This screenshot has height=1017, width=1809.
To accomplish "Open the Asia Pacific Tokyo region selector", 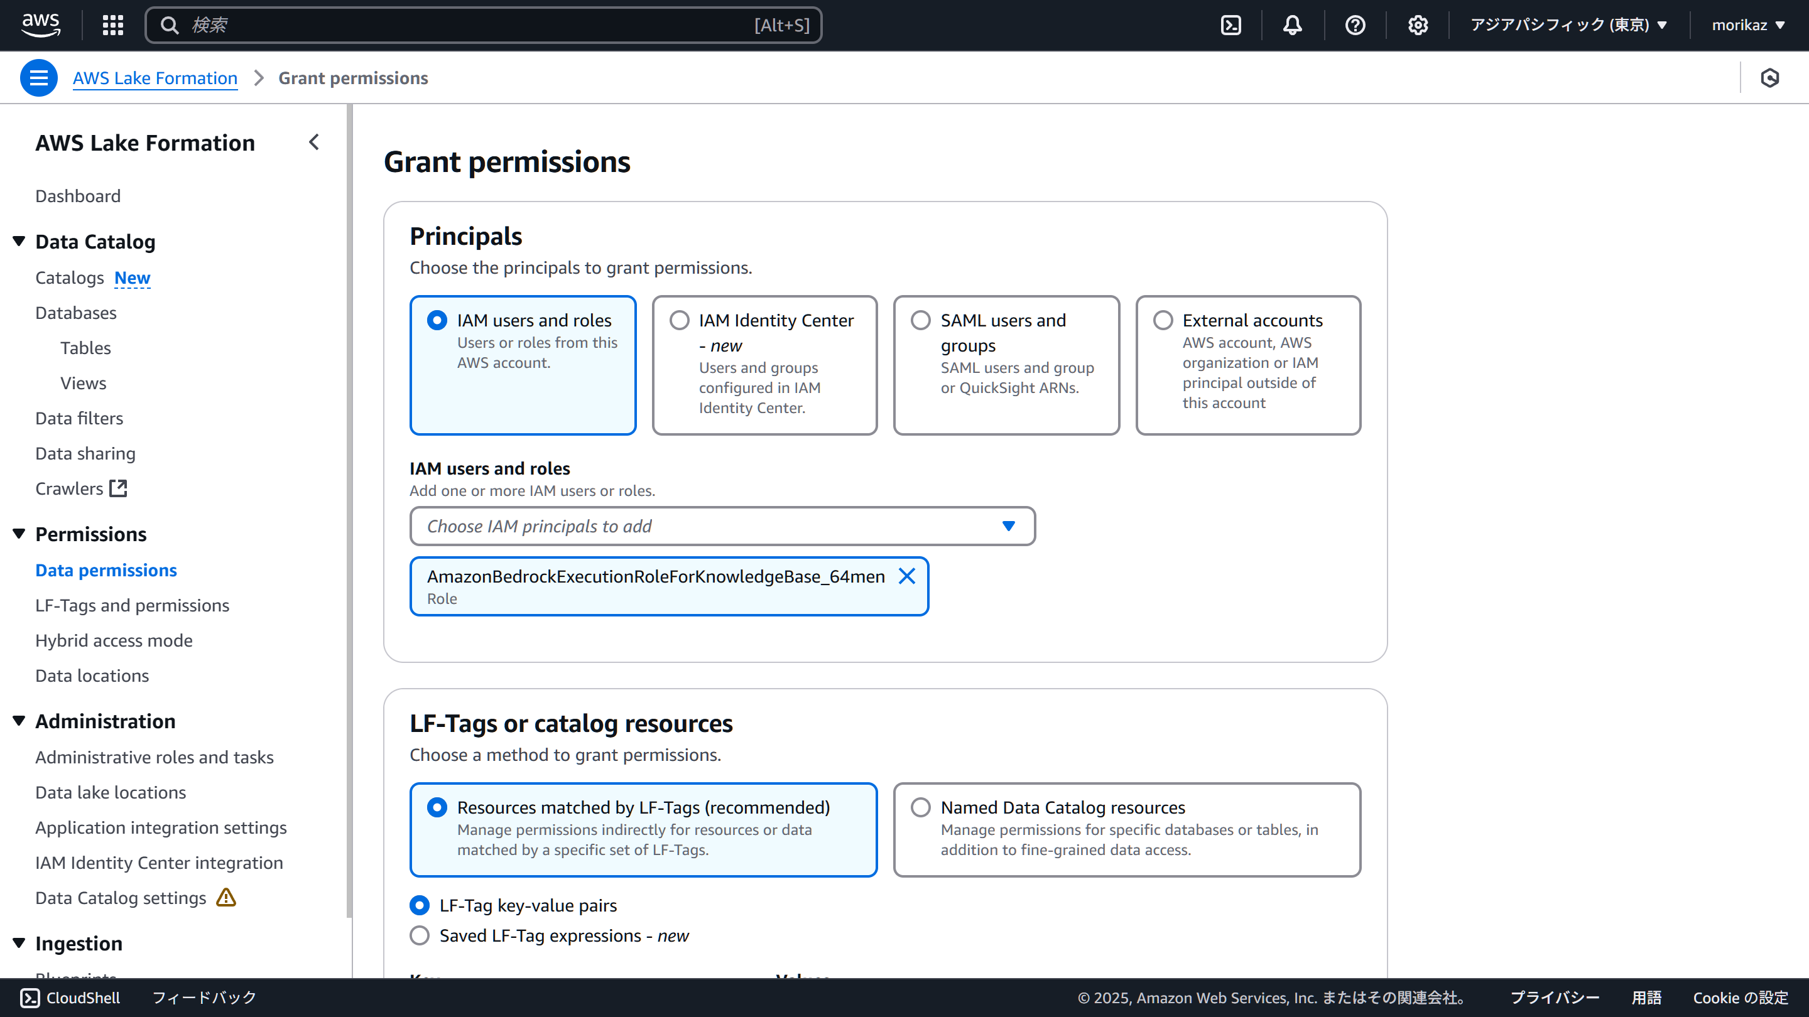I will pos(1567,25).
